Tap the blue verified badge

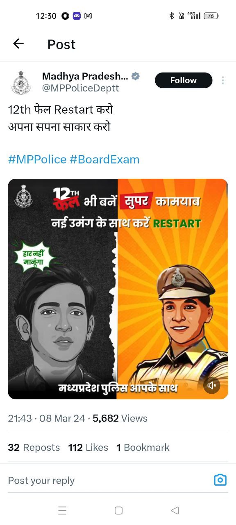136,76
